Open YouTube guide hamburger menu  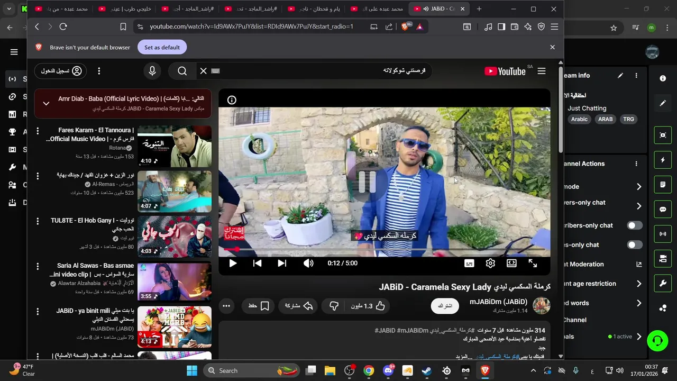click(x=542, y=71)
